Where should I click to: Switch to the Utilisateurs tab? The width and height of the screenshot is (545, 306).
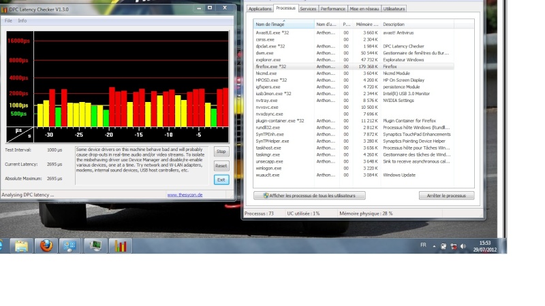coord(394,9)
